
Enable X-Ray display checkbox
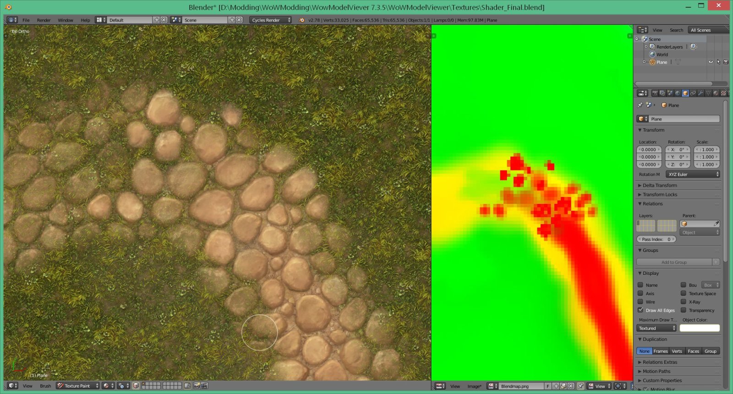click(x=684, y=301)
